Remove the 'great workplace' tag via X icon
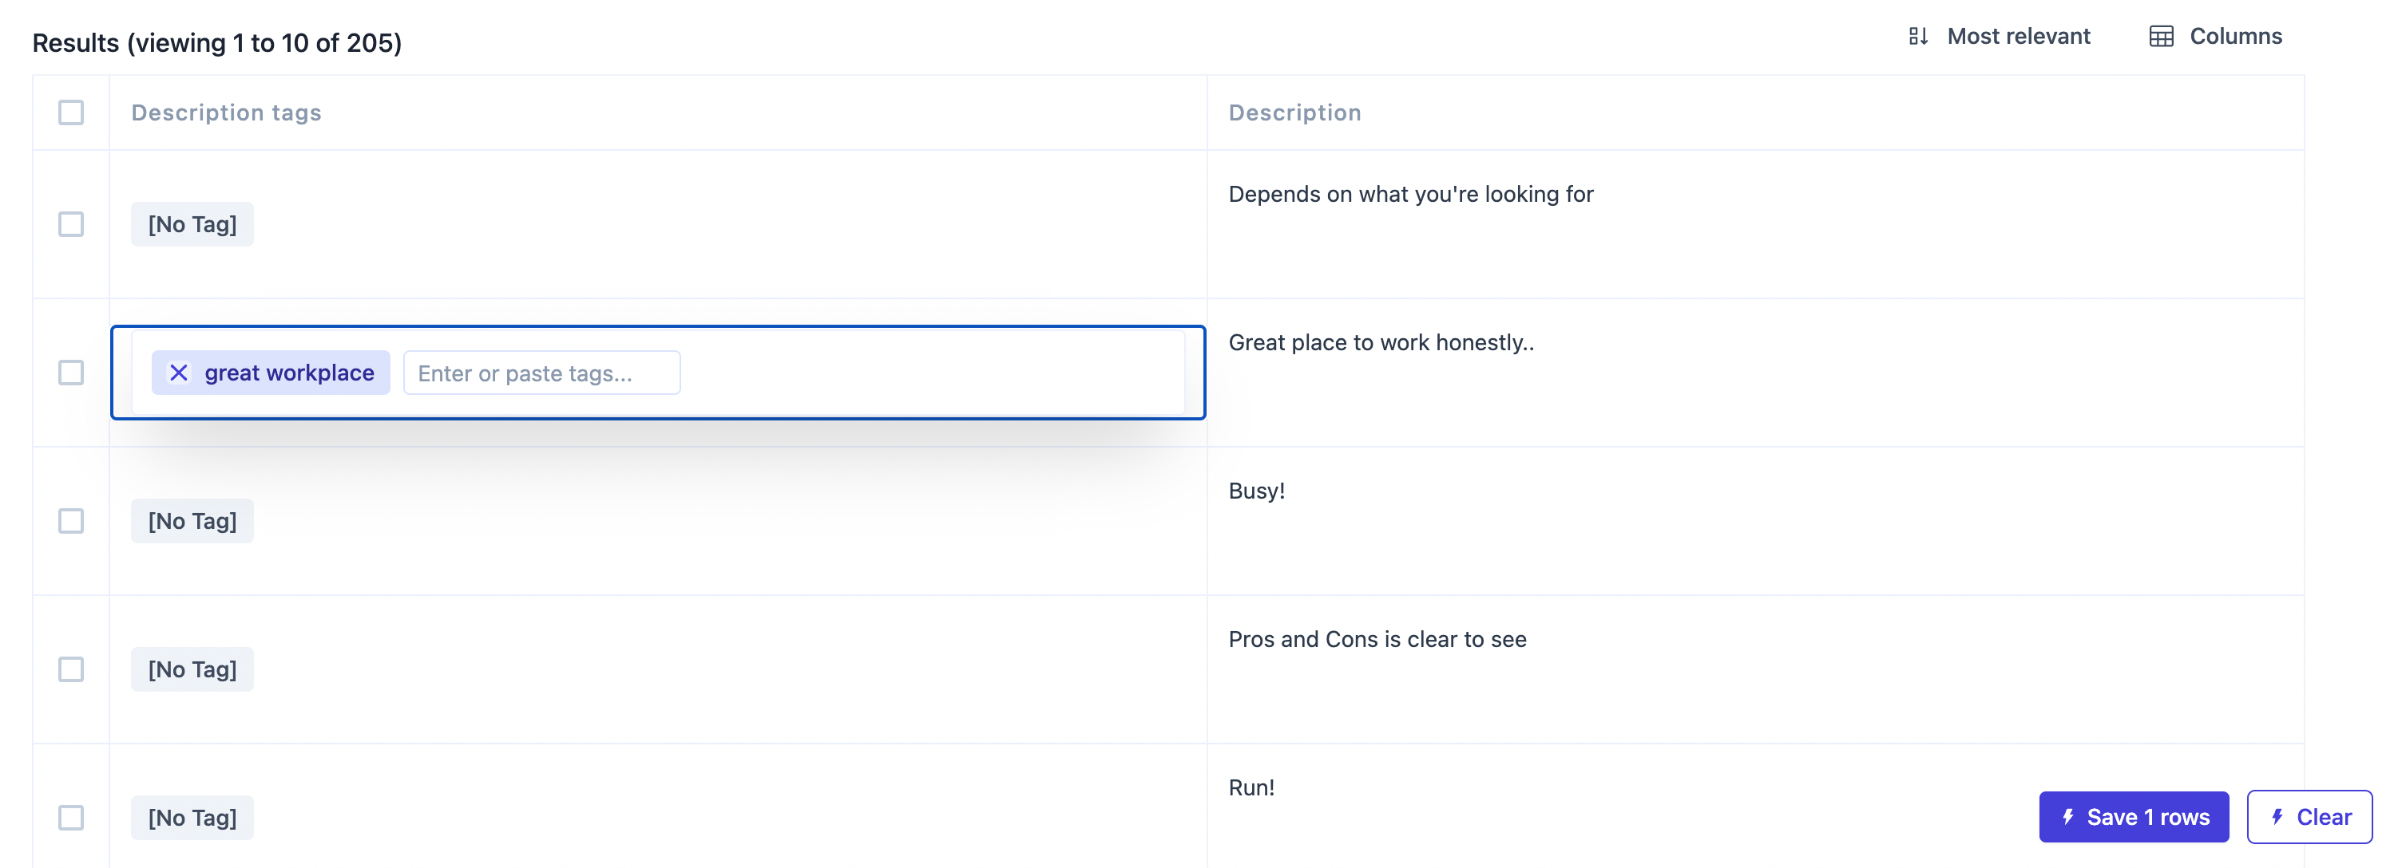2402x868 pixels. click(x=178, y=373)
